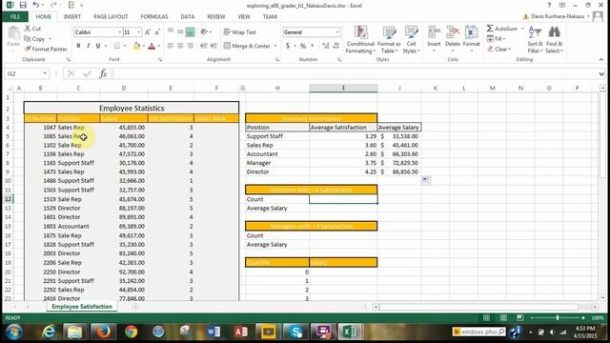This screenshot has width=610, height=343.
Task: Open the Fill Color dropdown arrow
Action: click(144, 47)
